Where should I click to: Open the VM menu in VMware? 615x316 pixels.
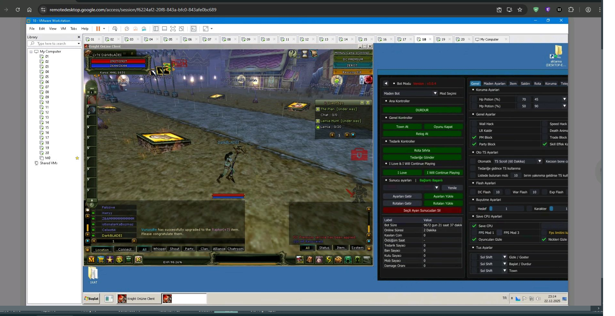click(x=63, y=29)
